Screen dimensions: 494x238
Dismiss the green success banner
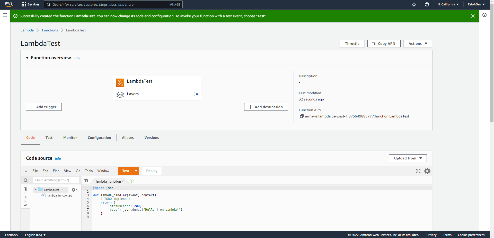pos(473,16)
